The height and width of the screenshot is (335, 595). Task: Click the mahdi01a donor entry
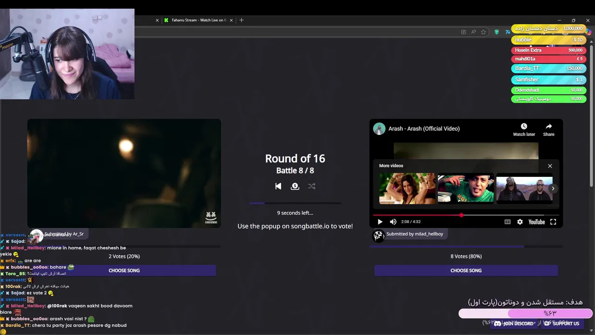coord(549,59)
